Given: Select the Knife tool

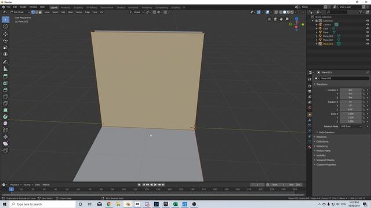Looking at the screenshot, I should (x=5, y=103).
